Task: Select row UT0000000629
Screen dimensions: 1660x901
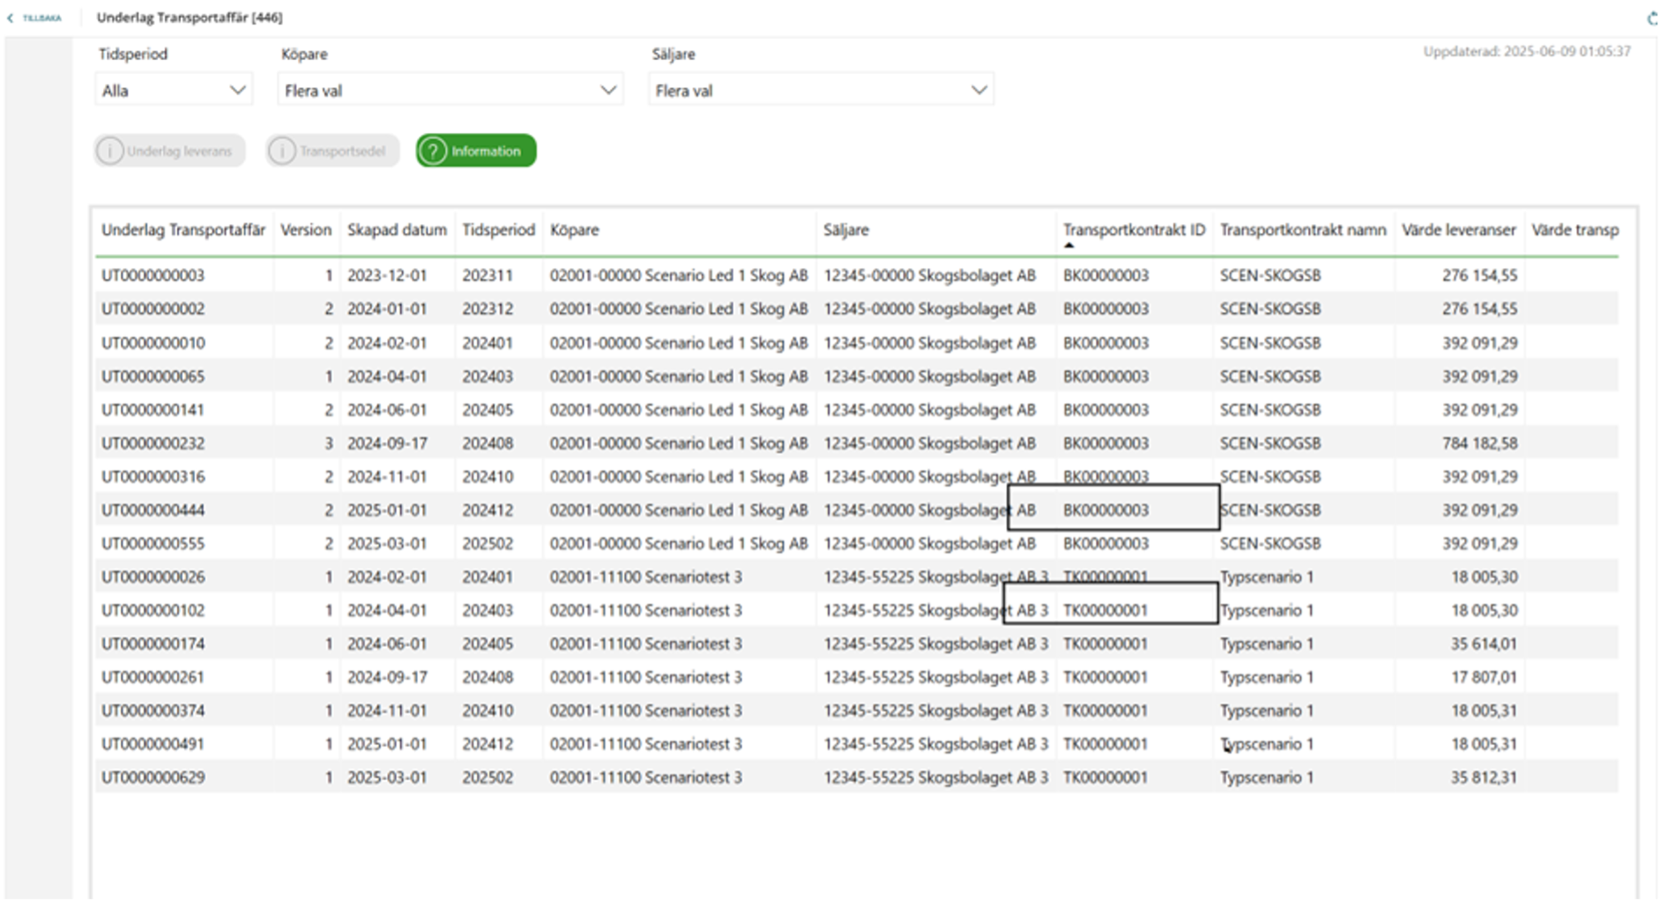Action: coord(857,778)
